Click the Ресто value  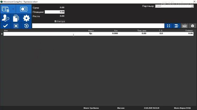tap(62, 16)
